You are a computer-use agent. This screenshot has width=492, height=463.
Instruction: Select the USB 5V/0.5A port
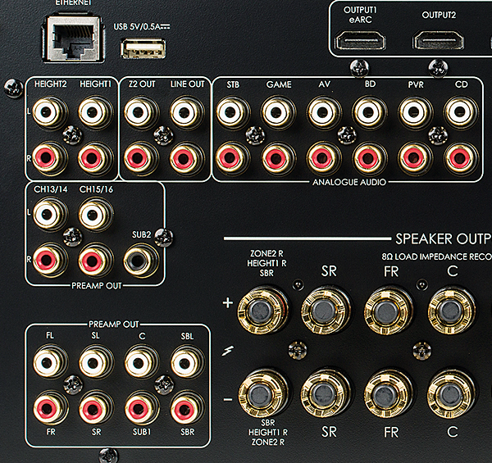(x=143, y=48)
